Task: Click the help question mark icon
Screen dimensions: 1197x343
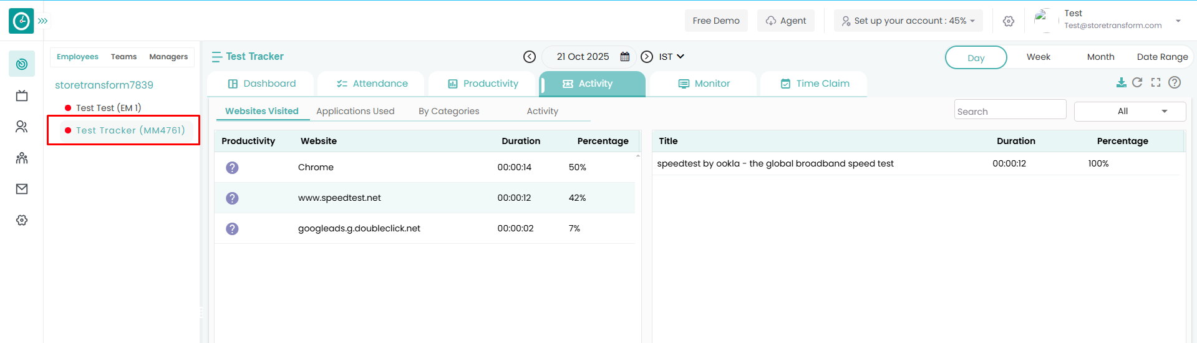Action: coord(1175,82)
